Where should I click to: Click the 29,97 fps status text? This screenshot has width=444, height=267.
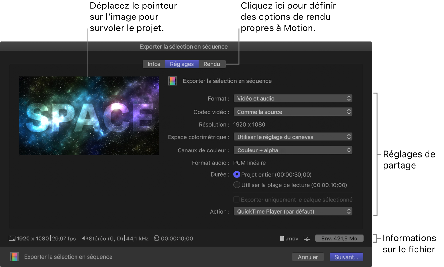(64, 239)
